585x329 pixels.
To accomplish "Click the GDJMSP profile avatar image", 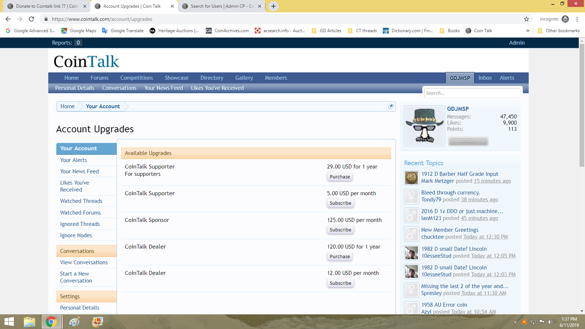I will coord(424,126).
